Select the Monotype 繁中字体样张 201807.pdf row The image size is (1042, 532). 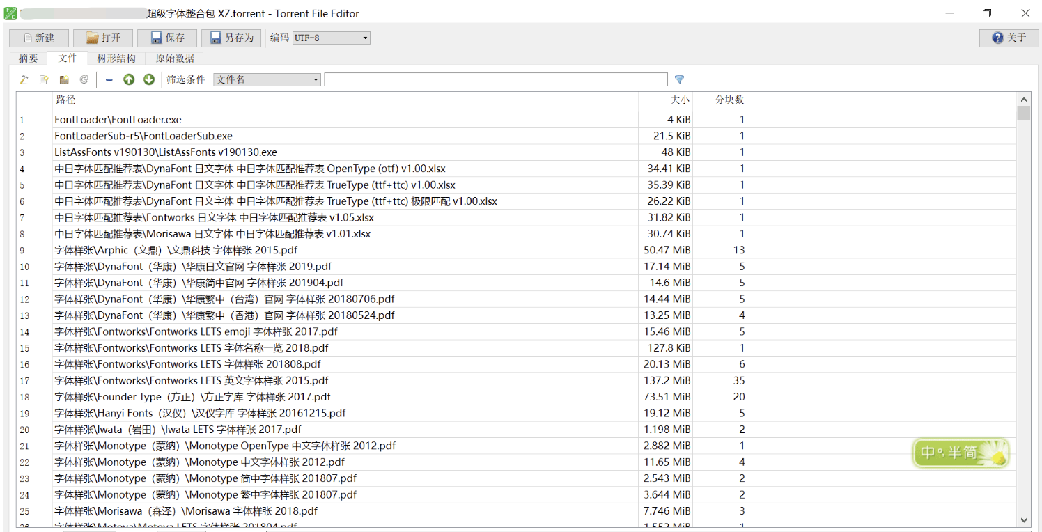[517, 494]
